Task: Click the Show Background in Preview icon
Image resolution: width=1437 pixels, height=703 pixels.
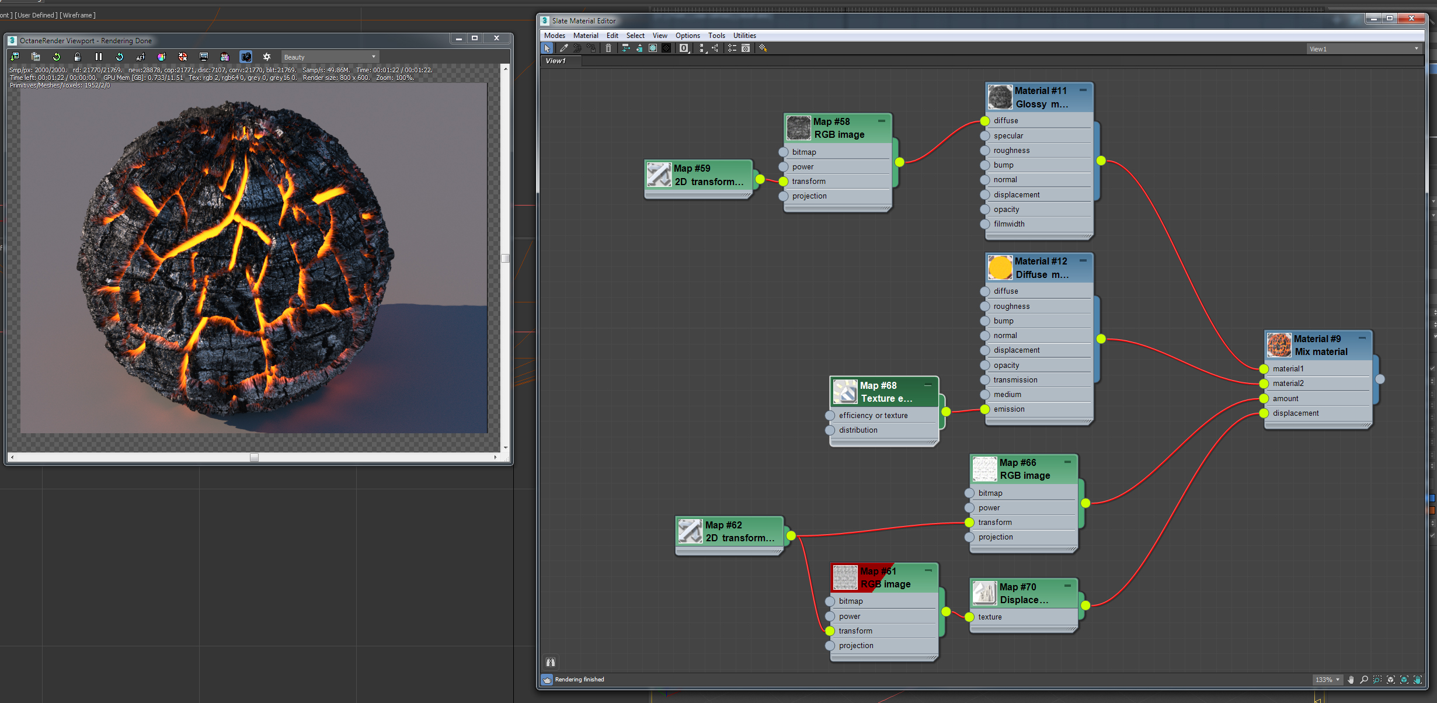Action: tap(666, 48)
